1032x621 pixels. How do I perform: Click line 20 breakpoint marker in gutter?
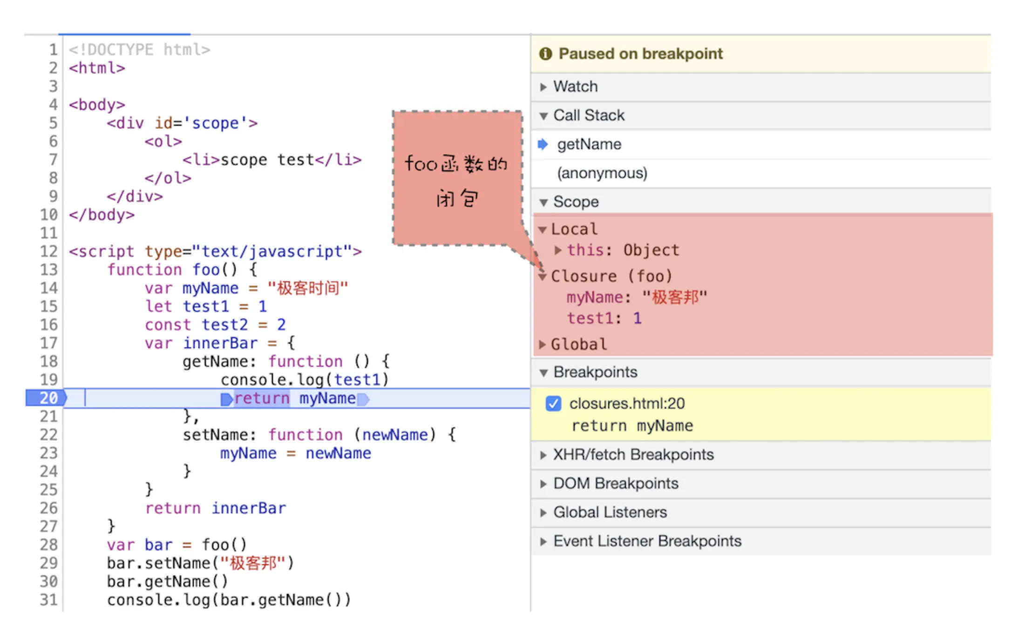pos(47,398)
